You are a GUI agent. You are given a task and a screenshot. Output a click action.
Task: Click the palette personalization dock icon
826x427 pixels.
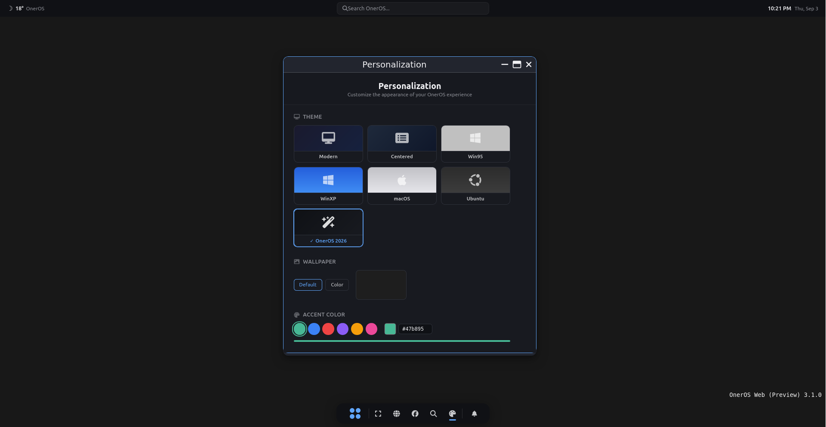point(452,414)
